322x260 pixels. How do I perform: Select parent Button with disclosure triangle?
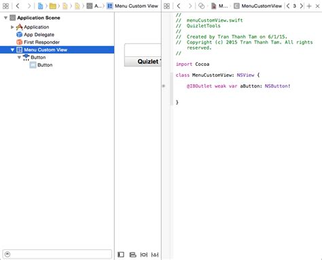click(38, 58)
